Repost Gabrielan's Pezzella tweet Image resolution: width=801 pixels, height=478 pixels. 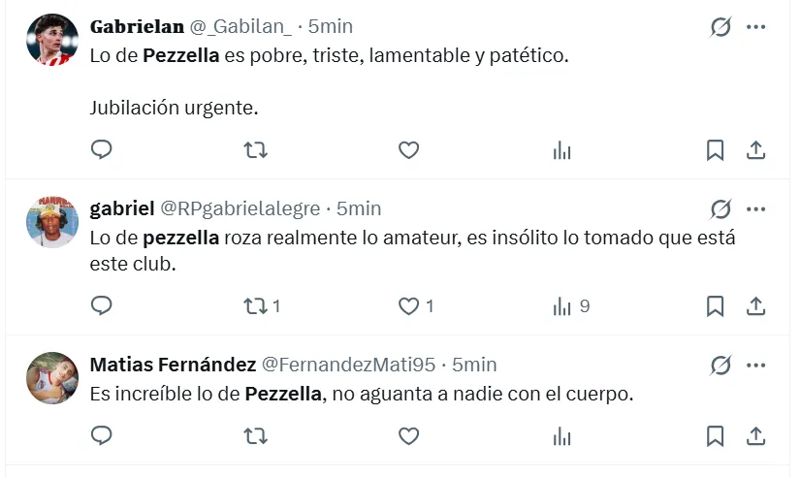pyautogui.click(x=255, y=149)
